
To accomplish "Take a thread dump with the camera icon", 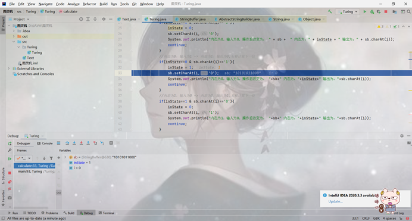I will coord(10,198).
